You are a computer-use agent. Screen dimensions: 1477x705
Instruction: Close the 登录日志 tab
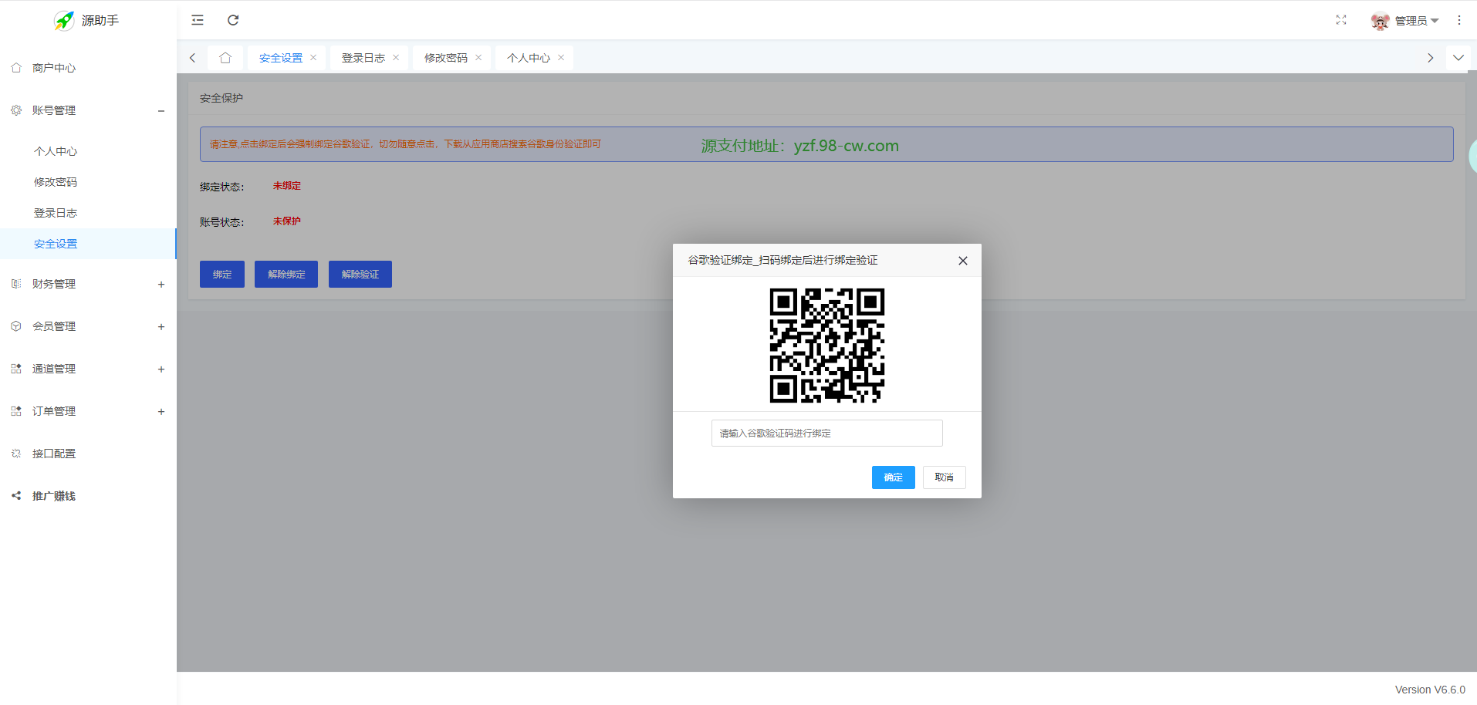(x=396, y=58)
